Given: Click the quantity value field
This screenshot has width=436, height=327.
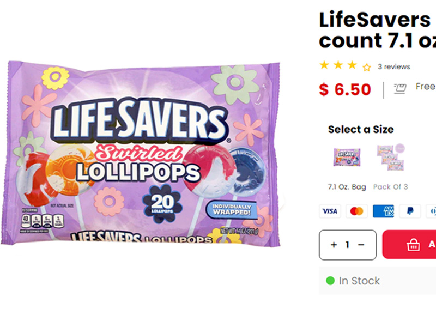Looking at the screenshot, I should click(347, 245).
